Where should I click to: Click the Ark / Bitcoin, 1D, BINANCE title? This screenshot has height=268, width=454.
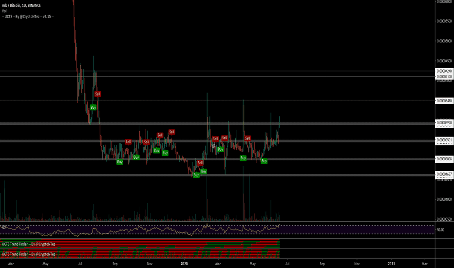click(x=21, y=5)
